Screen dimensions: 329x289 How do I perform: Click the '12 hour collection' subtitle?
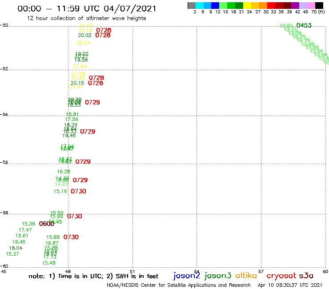[x=86, y=18]
